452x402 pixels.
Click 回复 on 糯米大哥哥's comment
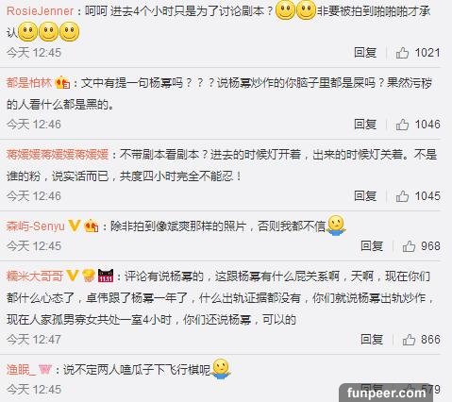tap(372, 340)
